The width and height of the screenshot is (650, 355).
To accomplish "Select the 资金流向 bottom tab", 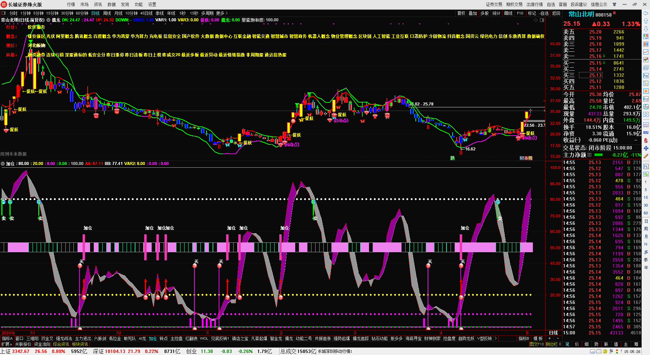I will pos(42,344).
